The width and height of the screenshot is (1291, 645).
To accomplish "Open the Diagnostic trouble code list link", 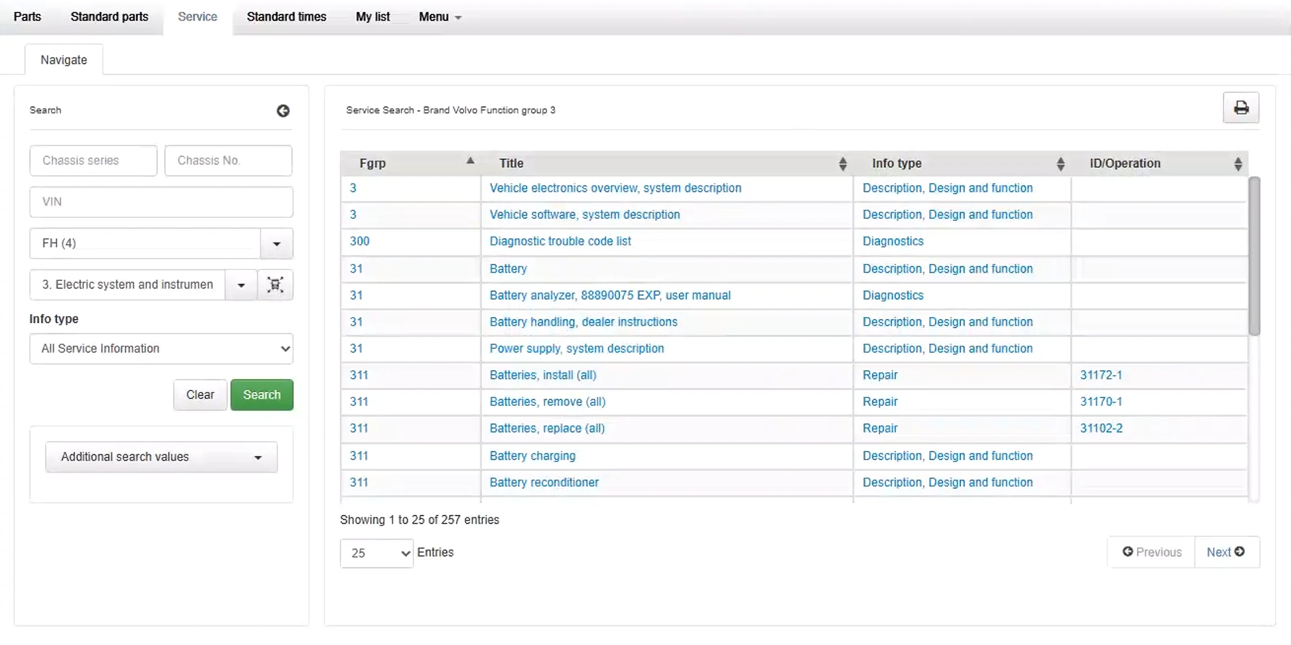I will [x=560, y=241].
